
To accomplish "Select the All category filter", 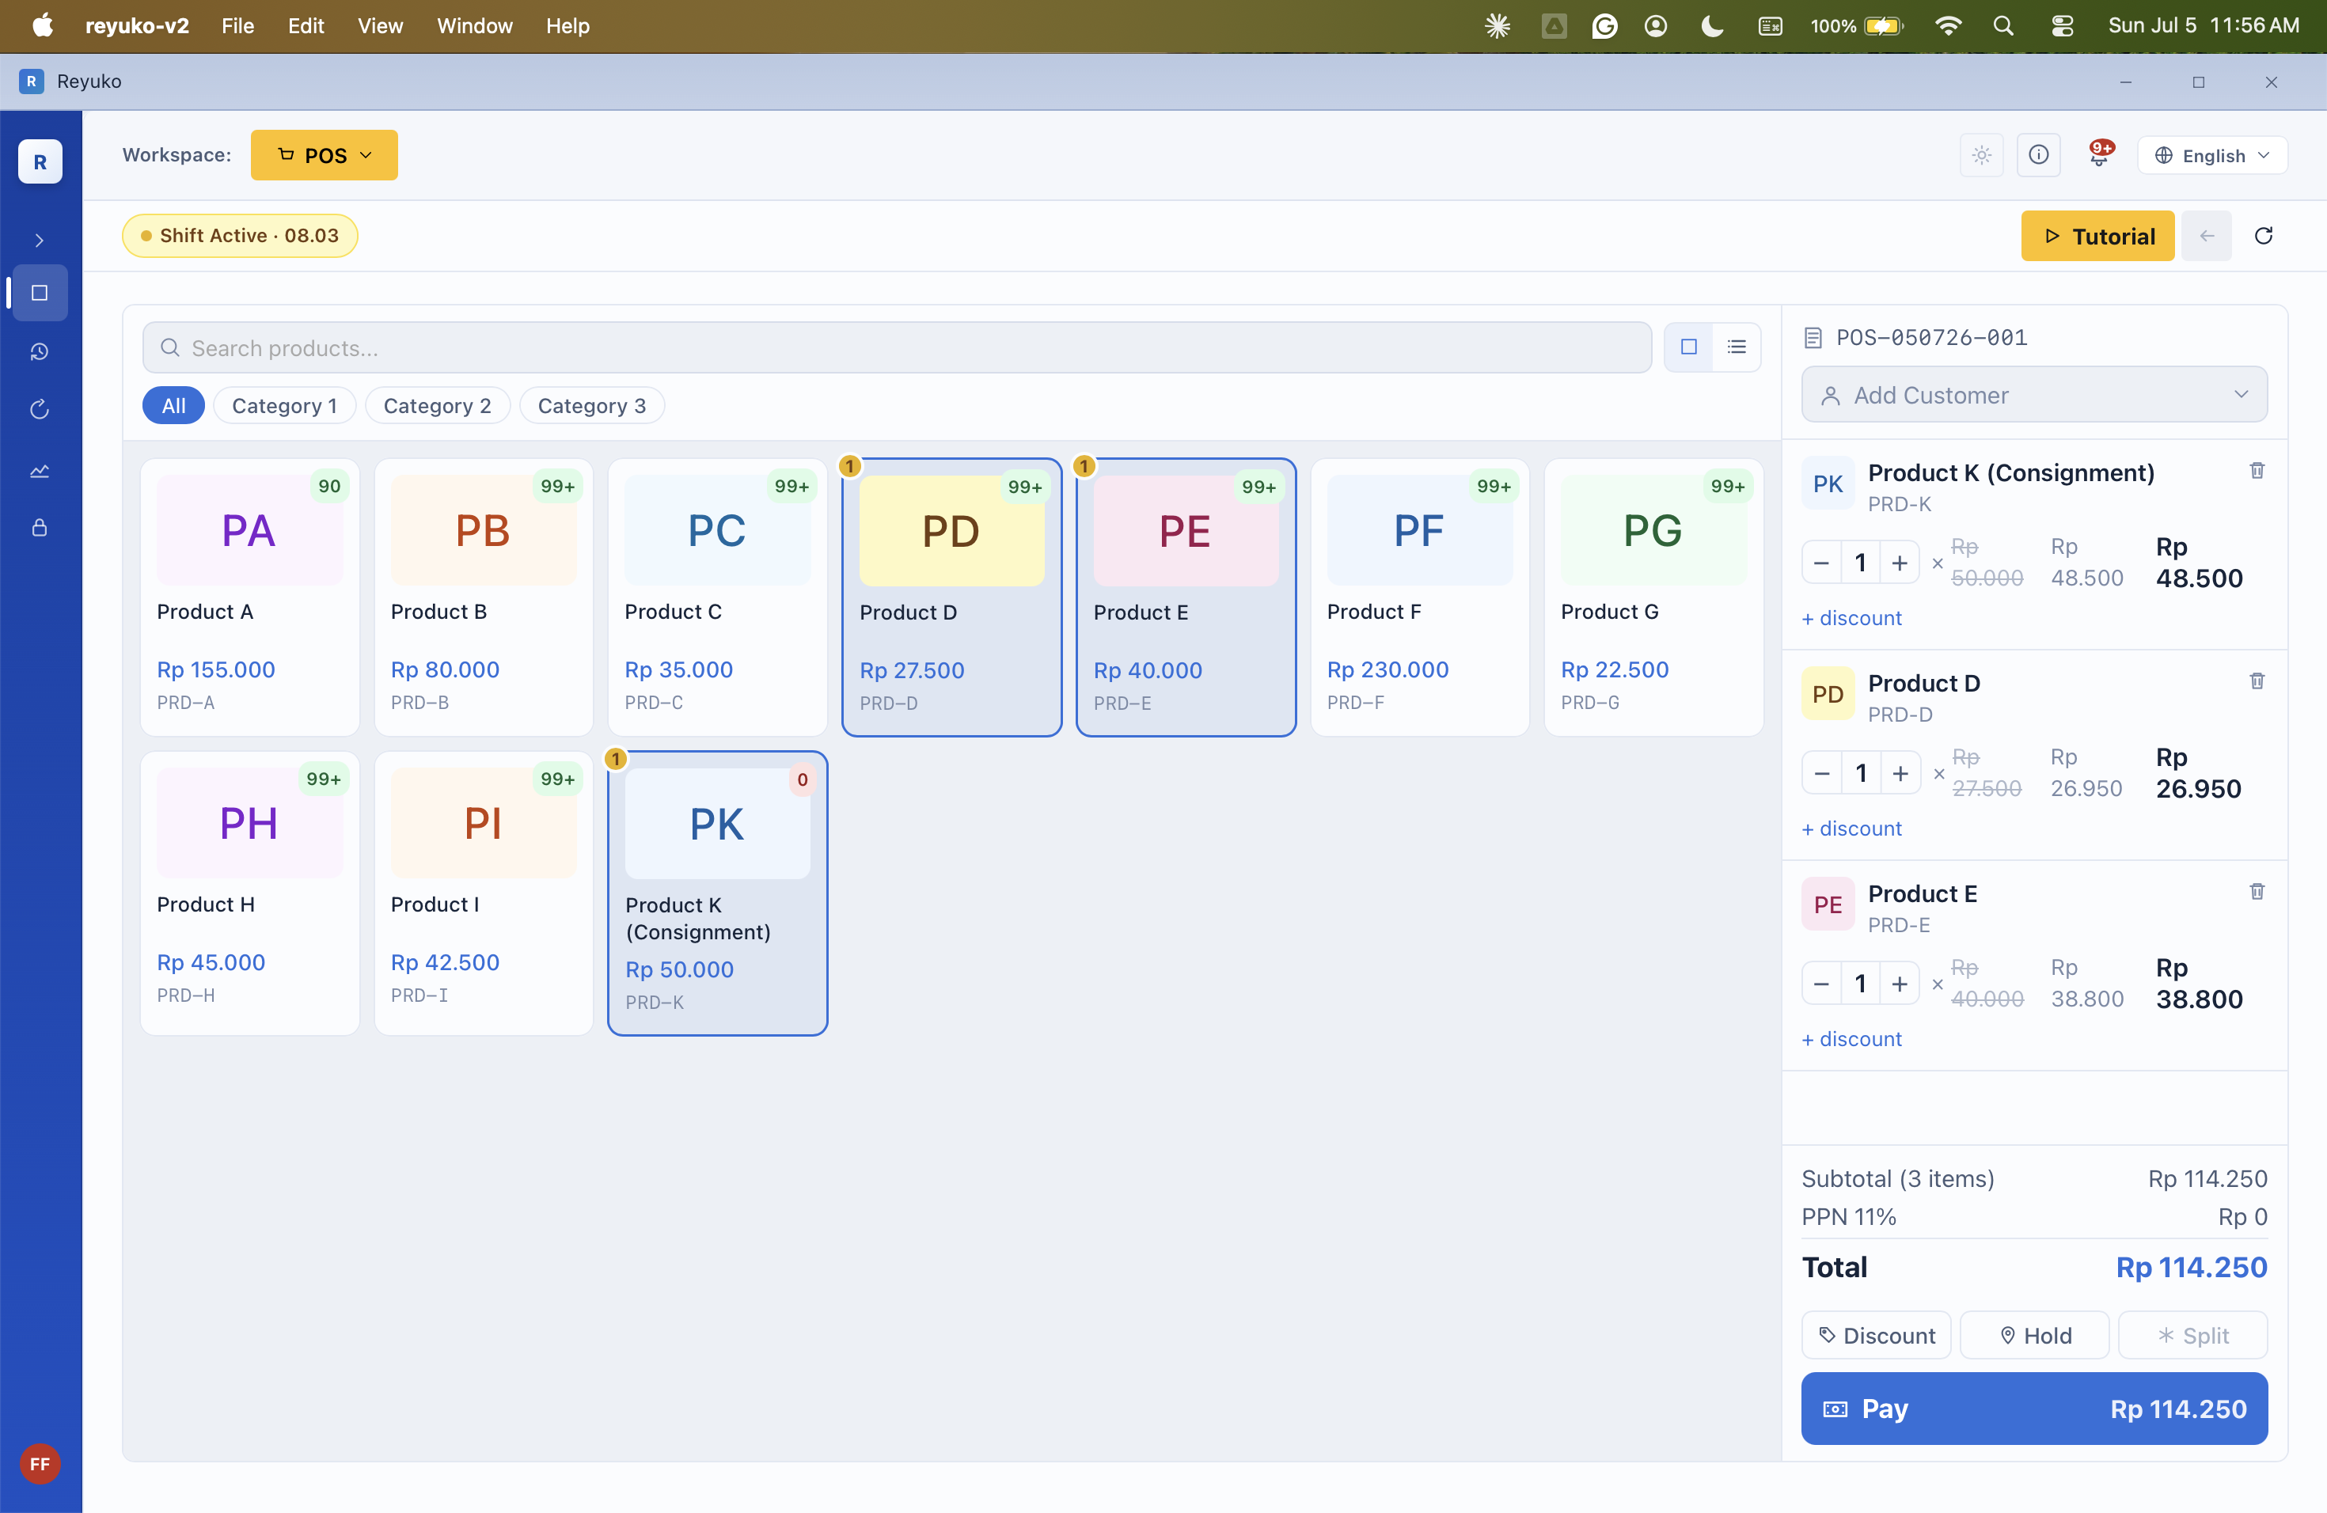I will (174, 406).
